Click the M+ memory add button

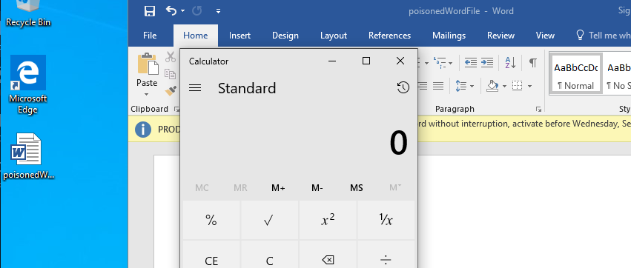tap(279, 187)
